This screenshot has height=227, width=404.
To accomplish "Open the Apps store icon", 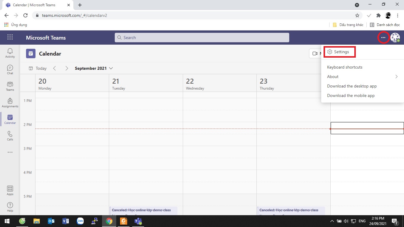I will (10, 190).
